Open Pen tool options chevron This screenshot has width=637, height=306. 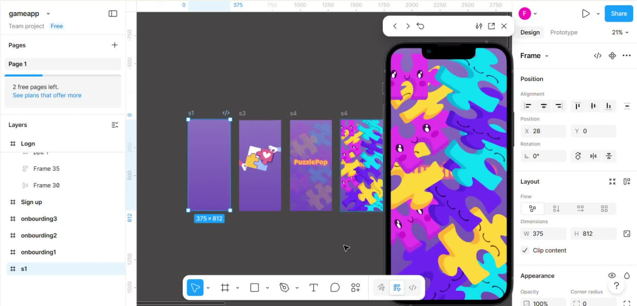click(x=297, y=288)
